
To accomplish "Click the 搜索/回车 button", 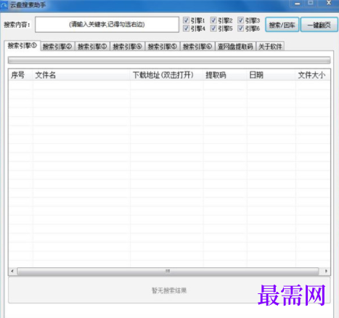I will coord(282,25).
